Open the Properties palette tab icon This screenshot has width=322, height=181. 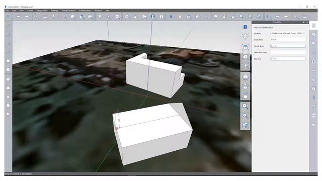click(313, 26)
